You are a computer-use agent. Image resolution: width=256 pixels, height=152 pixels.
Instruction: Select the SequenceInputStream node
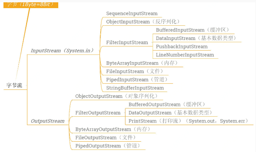(x=132, y=13)
